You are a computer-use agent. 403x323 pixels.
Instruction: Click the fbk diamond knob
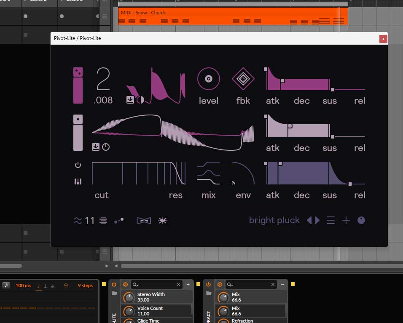(x=243, y=79)
